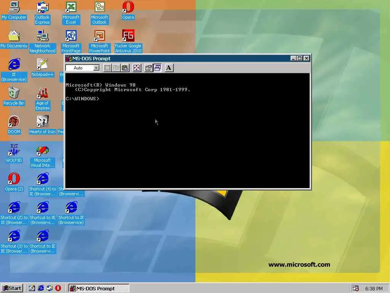Select the Shortcut (4) to IE icon

click(x=43, y=185)
